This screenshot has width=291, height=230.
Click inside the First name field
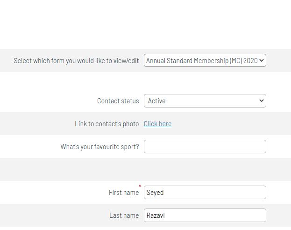point(205,192)
